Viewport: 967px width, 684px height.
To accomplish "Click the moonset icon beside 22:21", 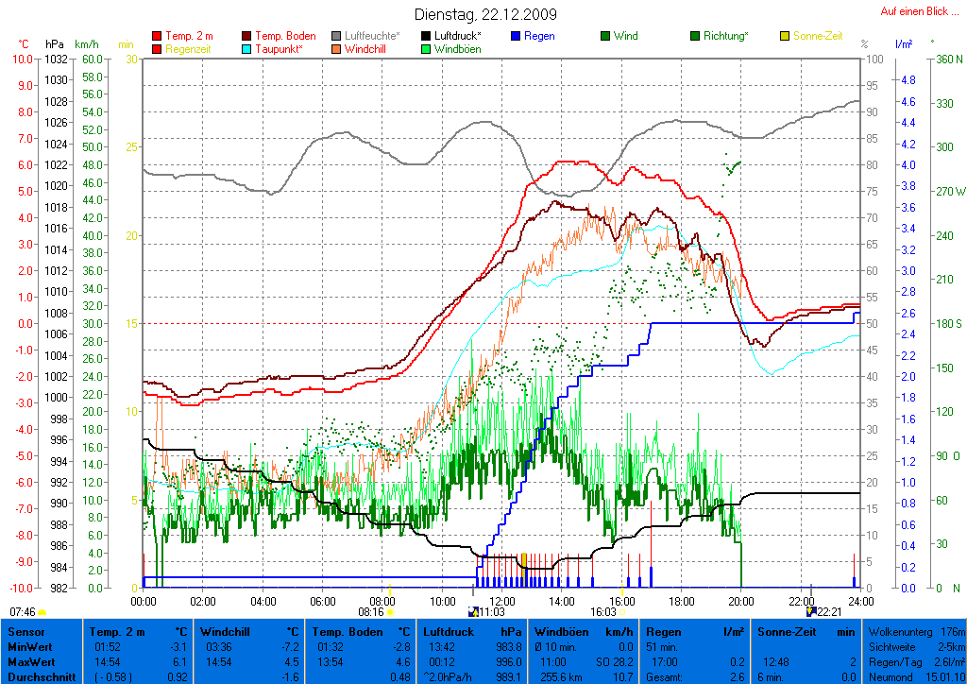I will click(810, 612).
